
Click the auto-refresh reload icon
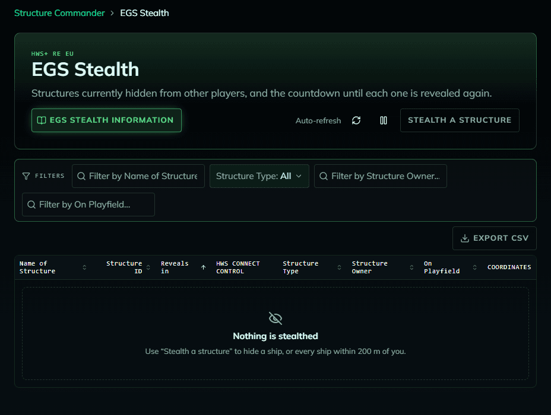[x=356, y=120]
